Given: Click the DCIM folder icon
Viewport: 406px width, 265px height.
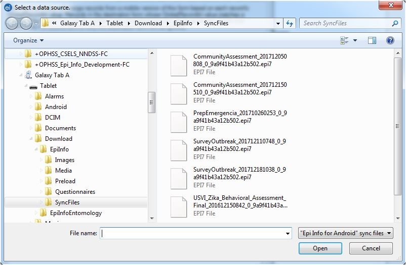Looking at the screenshot, I should pyautogui.click(x=38, y=117).
